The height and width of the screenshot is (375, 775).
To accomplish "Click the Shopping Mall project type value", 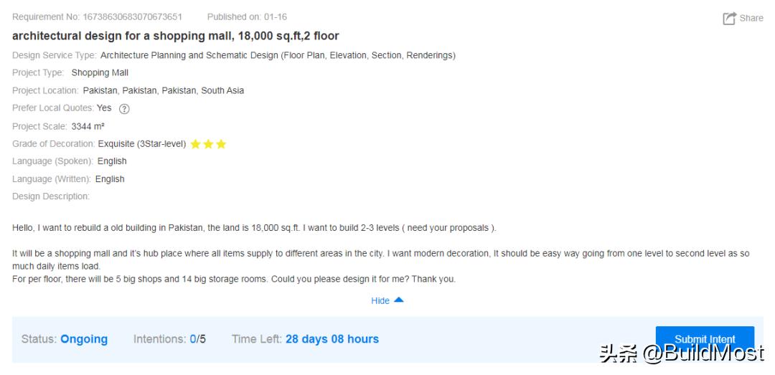I will (x=100, y=72).
